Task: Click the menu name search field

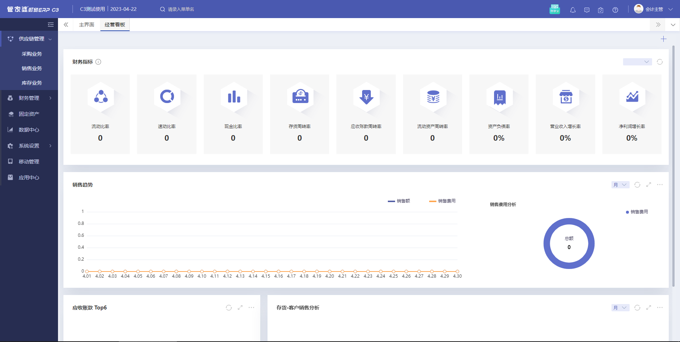Action: point(181,9)
